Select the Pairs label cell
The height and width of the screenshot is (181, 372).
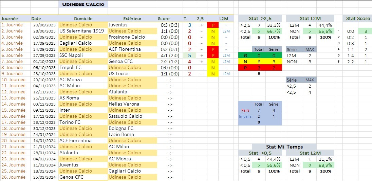245,110
